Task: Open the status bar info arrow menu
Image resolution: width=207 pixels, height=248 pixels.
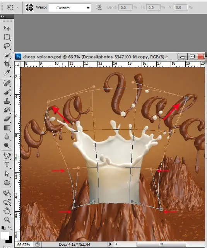Action: click(x=111, y=245)
